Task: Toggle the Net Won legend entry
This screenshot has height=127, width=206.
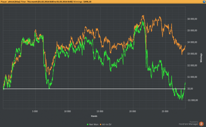Action: click(x=93, y=124)
